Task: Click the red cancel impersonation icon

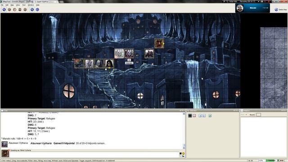Action: pyautogui.click(x=9, y=150)
